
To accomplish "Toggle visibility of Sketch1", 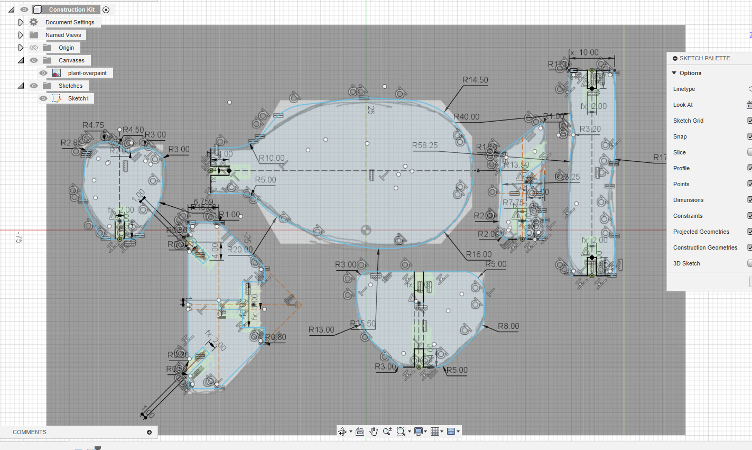I will click(43, 98).
